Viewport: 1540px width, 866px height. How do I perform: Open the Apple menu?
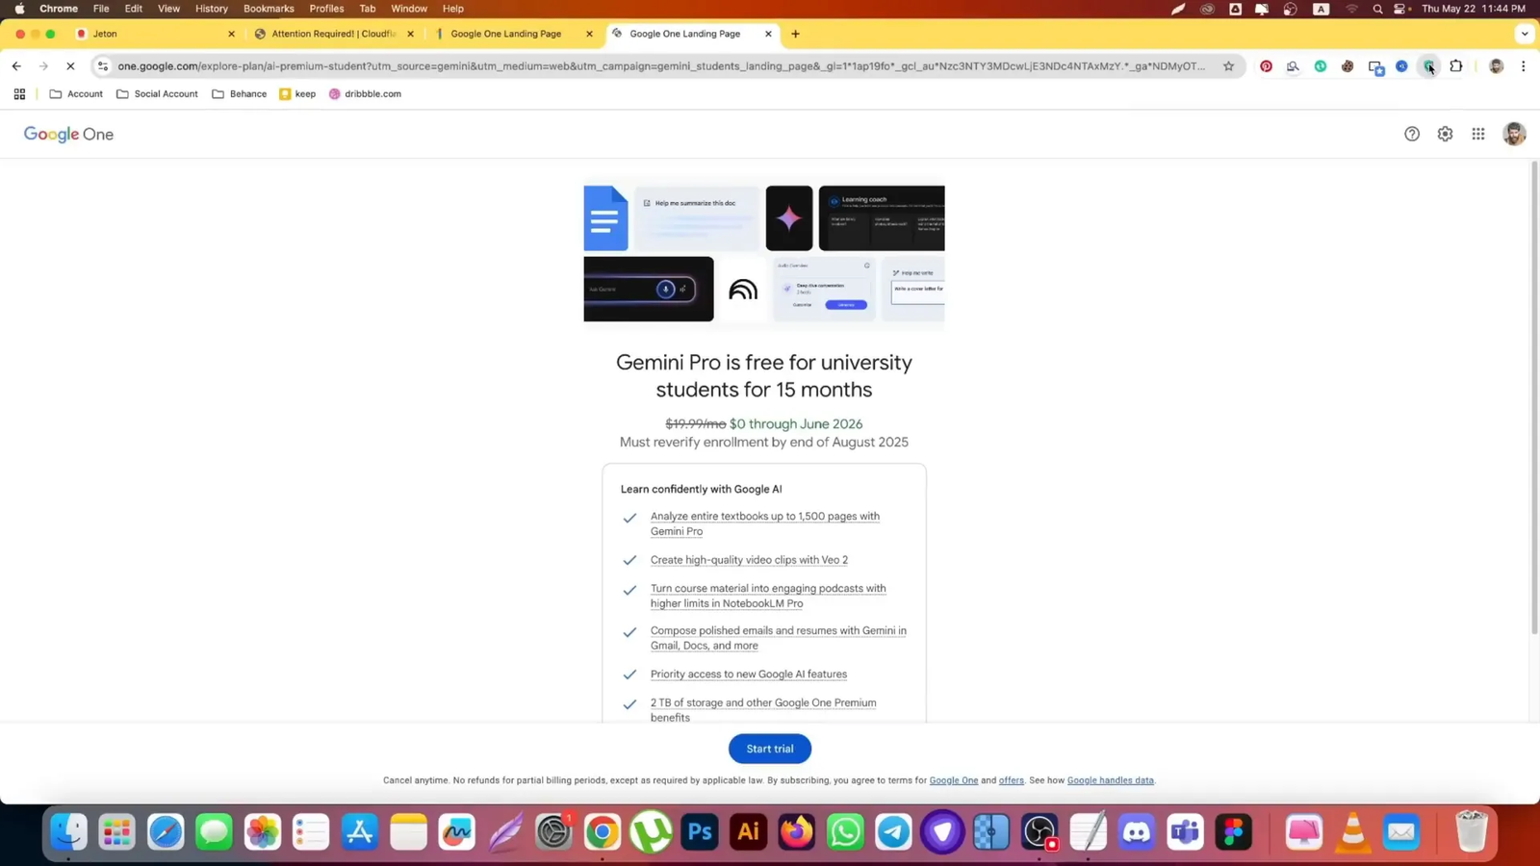pos(19,9)
